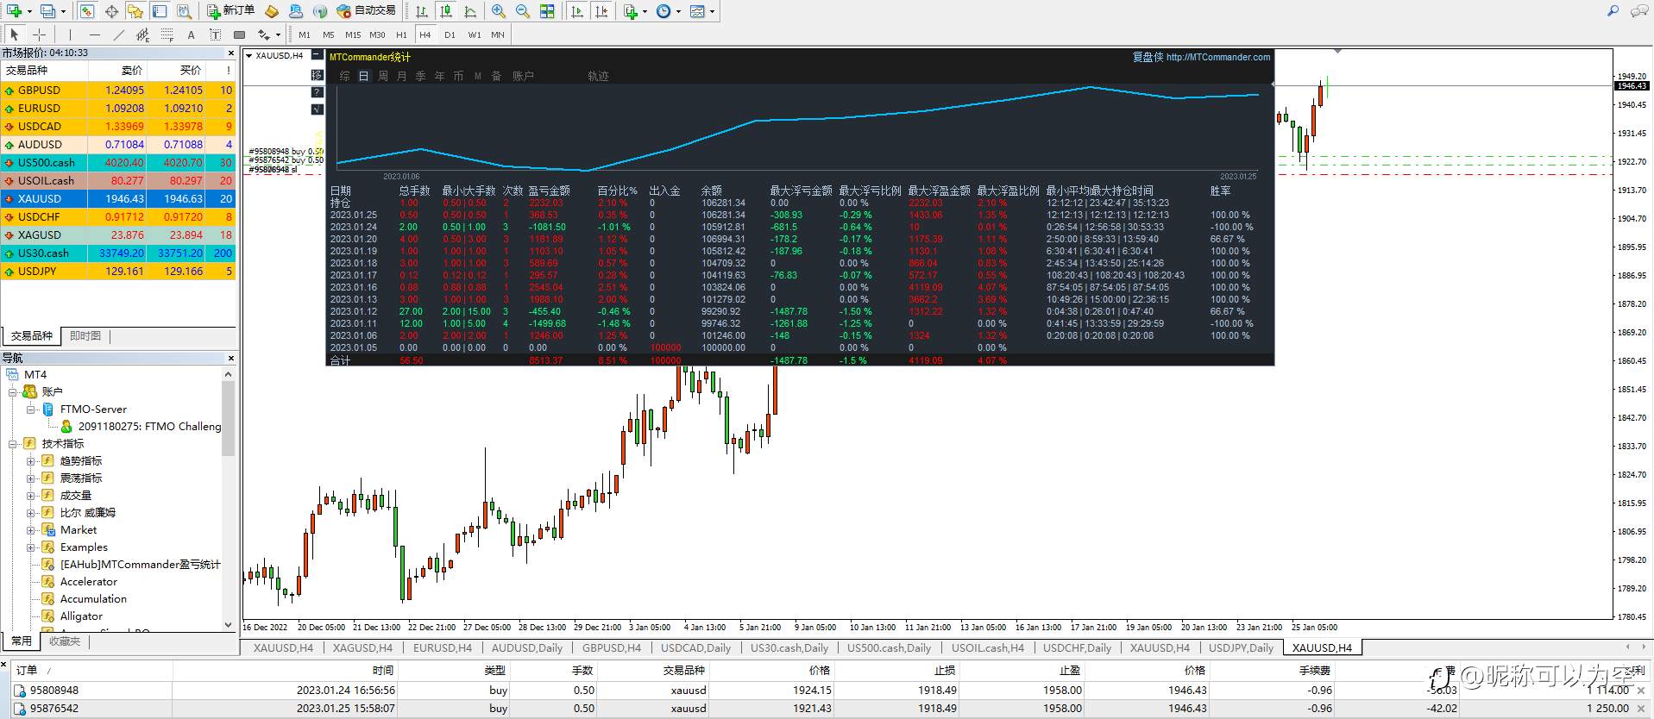Pick the trendline drawing tool
The height and width of the screenshot is (719, 1654).
pyautogui.click(x=118, y=34)
